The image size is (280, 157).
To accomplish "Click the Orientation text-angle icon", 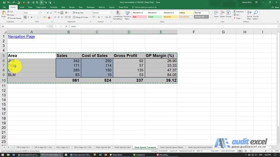I will tap(66, 13).
